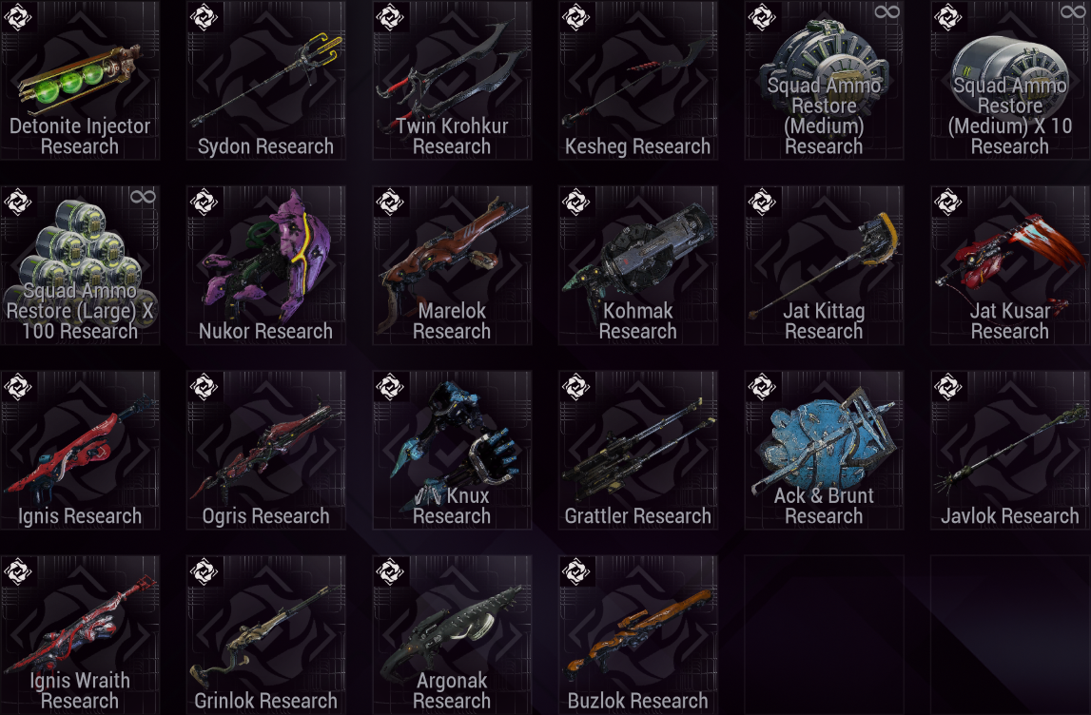
Task: Select Squad Ammo Restore (Medium) Research
Action: 824,80
